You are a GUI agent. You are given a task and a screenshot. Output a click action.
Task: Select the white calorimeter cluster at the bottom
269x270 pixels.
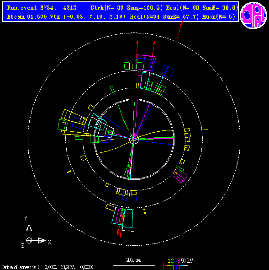pyautogui.click(x=129, y=221)
